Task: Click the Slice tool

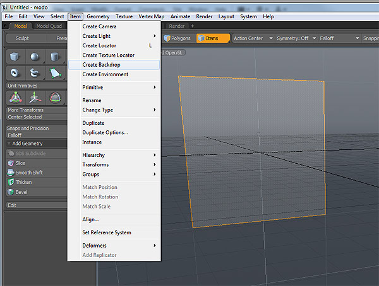Action: (x=20, y=163)
